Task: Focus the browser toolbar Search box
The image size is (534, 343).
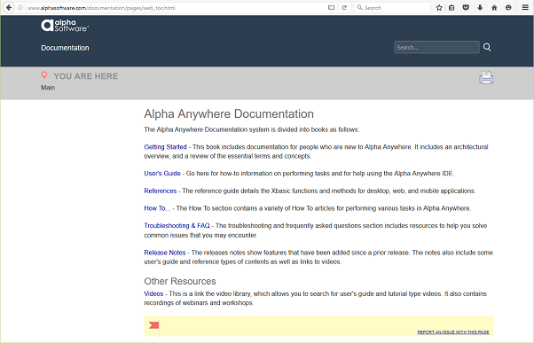Action: tap(392, 7)
